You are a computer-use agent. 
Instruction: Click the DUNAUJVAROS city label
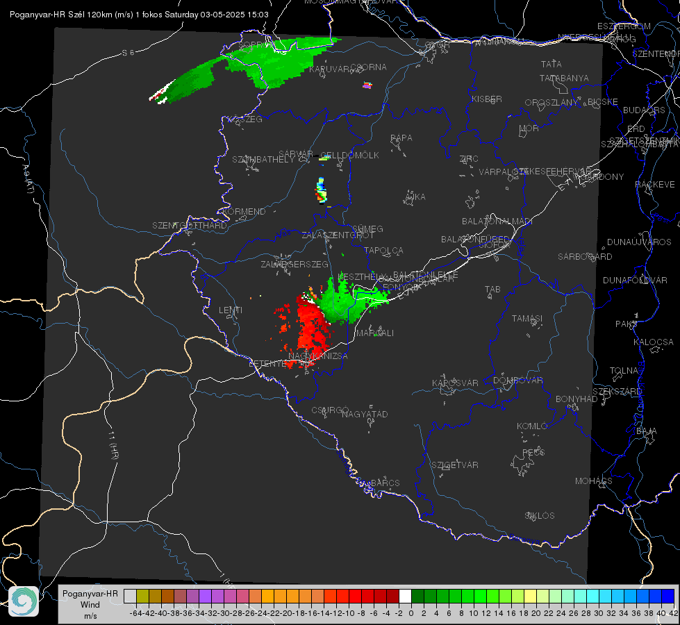[x=639, y=242]
